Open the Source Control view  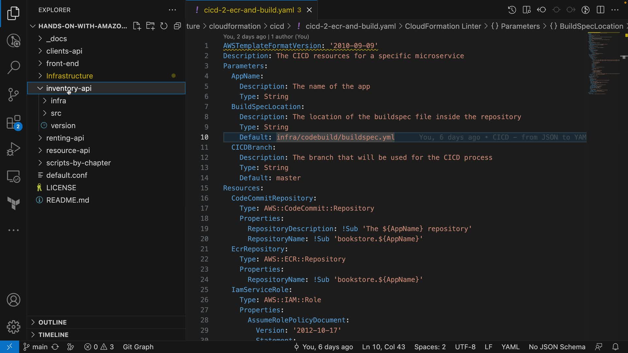pos(13,95)
